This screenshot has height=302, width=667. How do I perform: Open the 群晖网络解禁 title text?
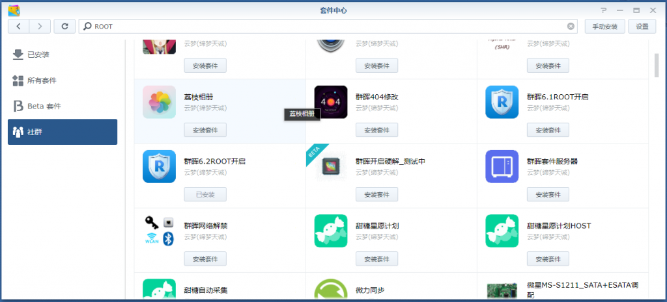(206, 226)
